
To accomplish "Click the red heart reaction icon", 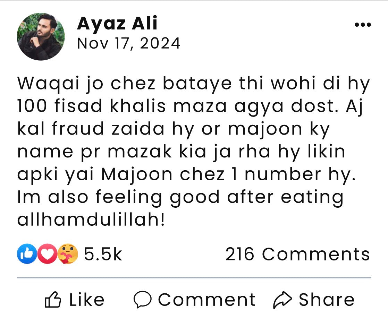I will (x=47, y=254).
